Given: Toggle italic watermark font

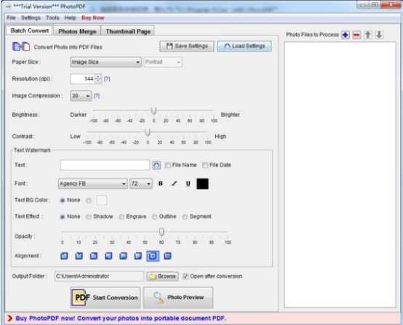Looking at the screenshot, I should (x=175, y=184).
